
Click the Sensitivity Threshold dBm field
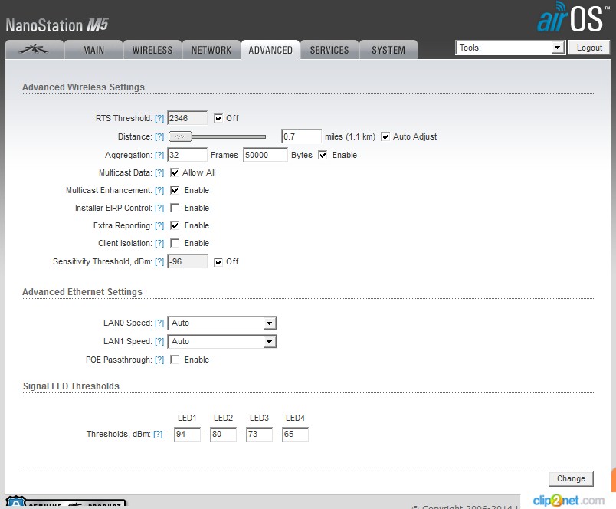[188, 261]
